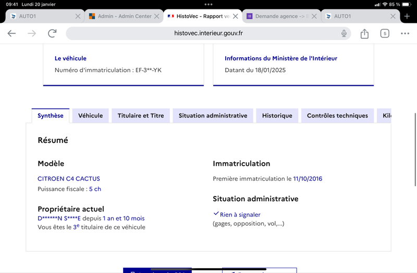Click the checkmark beside Rien à signaler
Viewport: 417px width, 273px height.
216,213
